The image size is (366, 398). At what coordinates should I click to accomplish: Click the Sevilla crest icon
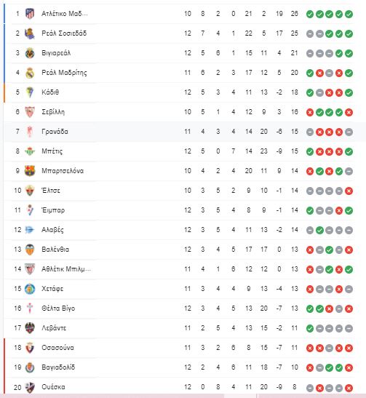(30, 112)
